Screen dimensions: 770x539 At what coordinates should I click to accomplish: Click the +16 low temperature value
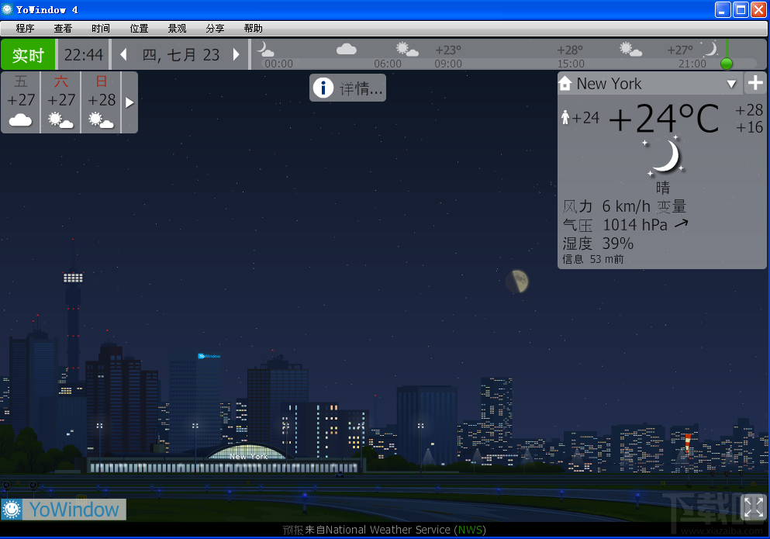[749, 127]
